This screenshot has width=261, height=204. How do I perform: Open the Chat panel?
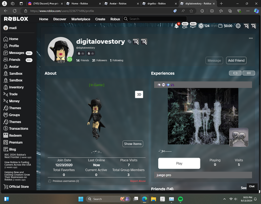(252, 186)
